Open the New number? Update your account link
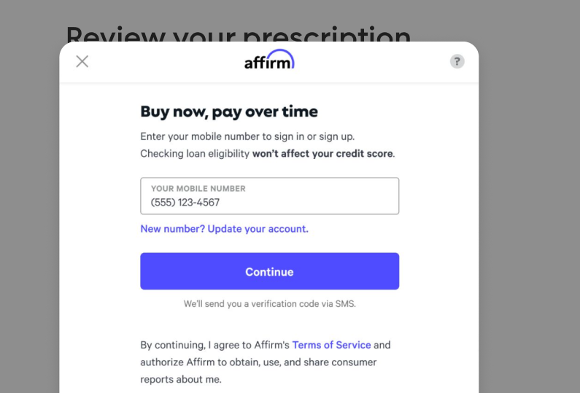Image resolution: width=580 pixels, height=393 pixels. [x=224, y=229]
